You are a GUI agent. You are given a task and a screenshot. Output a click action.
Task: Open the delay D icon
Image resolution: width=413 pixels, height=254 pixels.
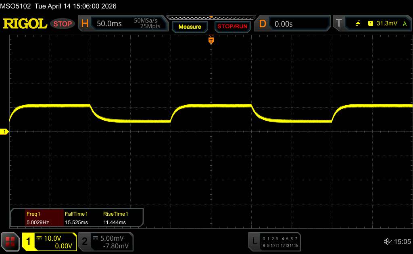point(262,24)
